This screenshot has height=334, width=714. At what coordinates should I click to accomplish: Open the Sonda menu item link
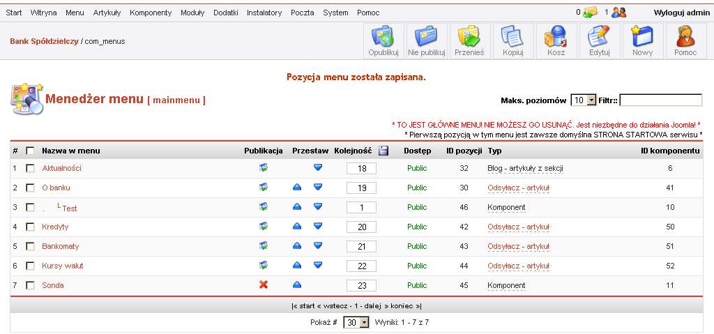53,286
